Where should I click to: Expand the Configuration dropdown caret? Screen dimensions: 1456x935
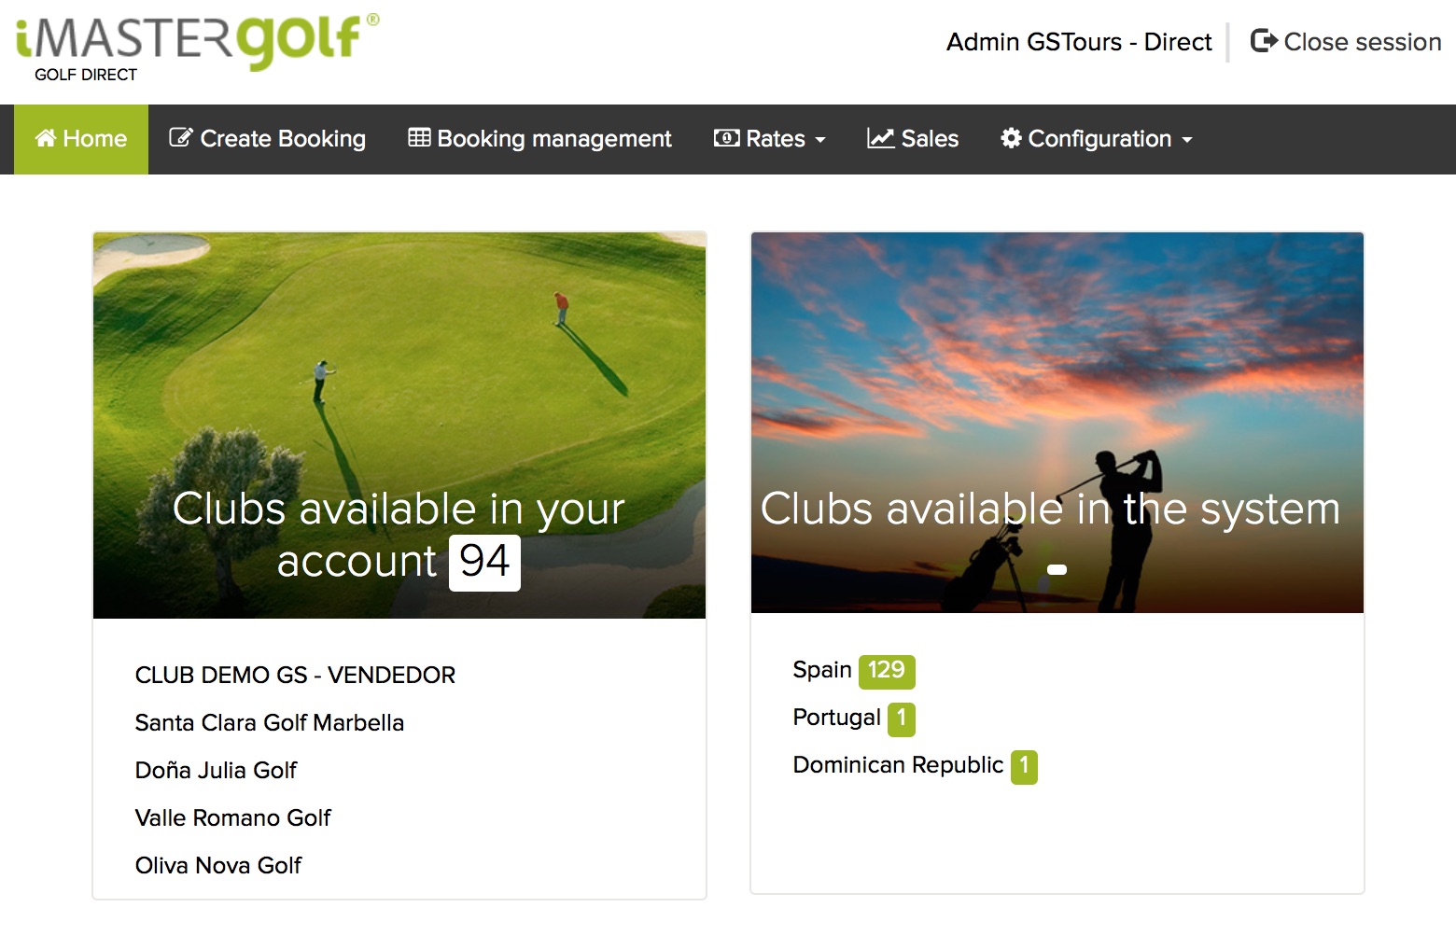1187,140
